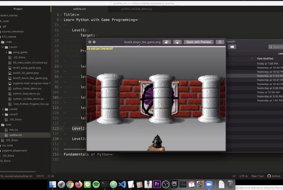283x190 pixels.
Task: Click the Project panel header
Action: (x=18, y=9)
